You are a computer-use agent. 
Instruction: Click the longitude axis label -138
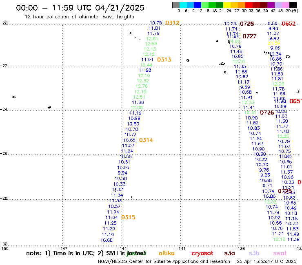coord(240,248)
